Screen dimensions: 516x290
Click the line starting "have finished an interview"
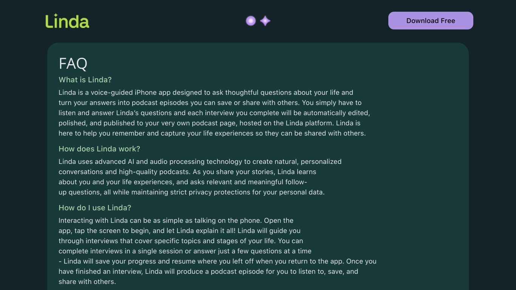[208, 271]
